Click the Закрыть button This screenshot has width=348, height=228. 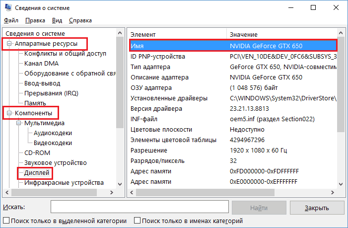pyautogui.click(x=317, y=208)
